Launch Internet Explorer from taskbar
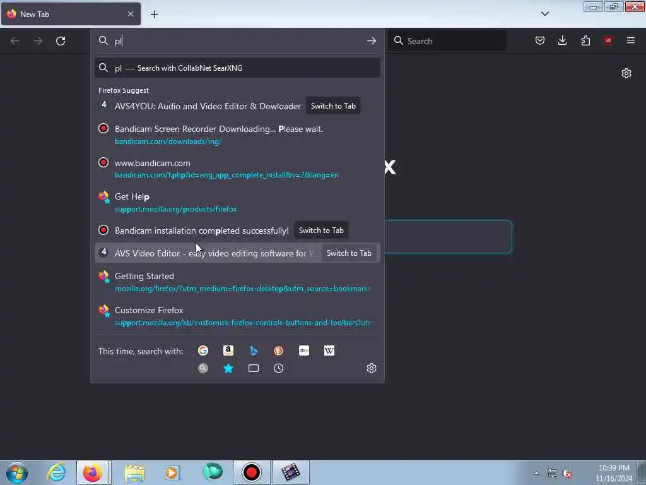 56,472
